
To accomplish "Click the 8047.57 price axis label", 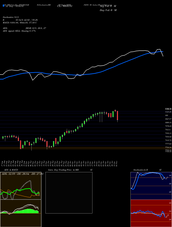I will pyautogui.click(x=168, y=119).
